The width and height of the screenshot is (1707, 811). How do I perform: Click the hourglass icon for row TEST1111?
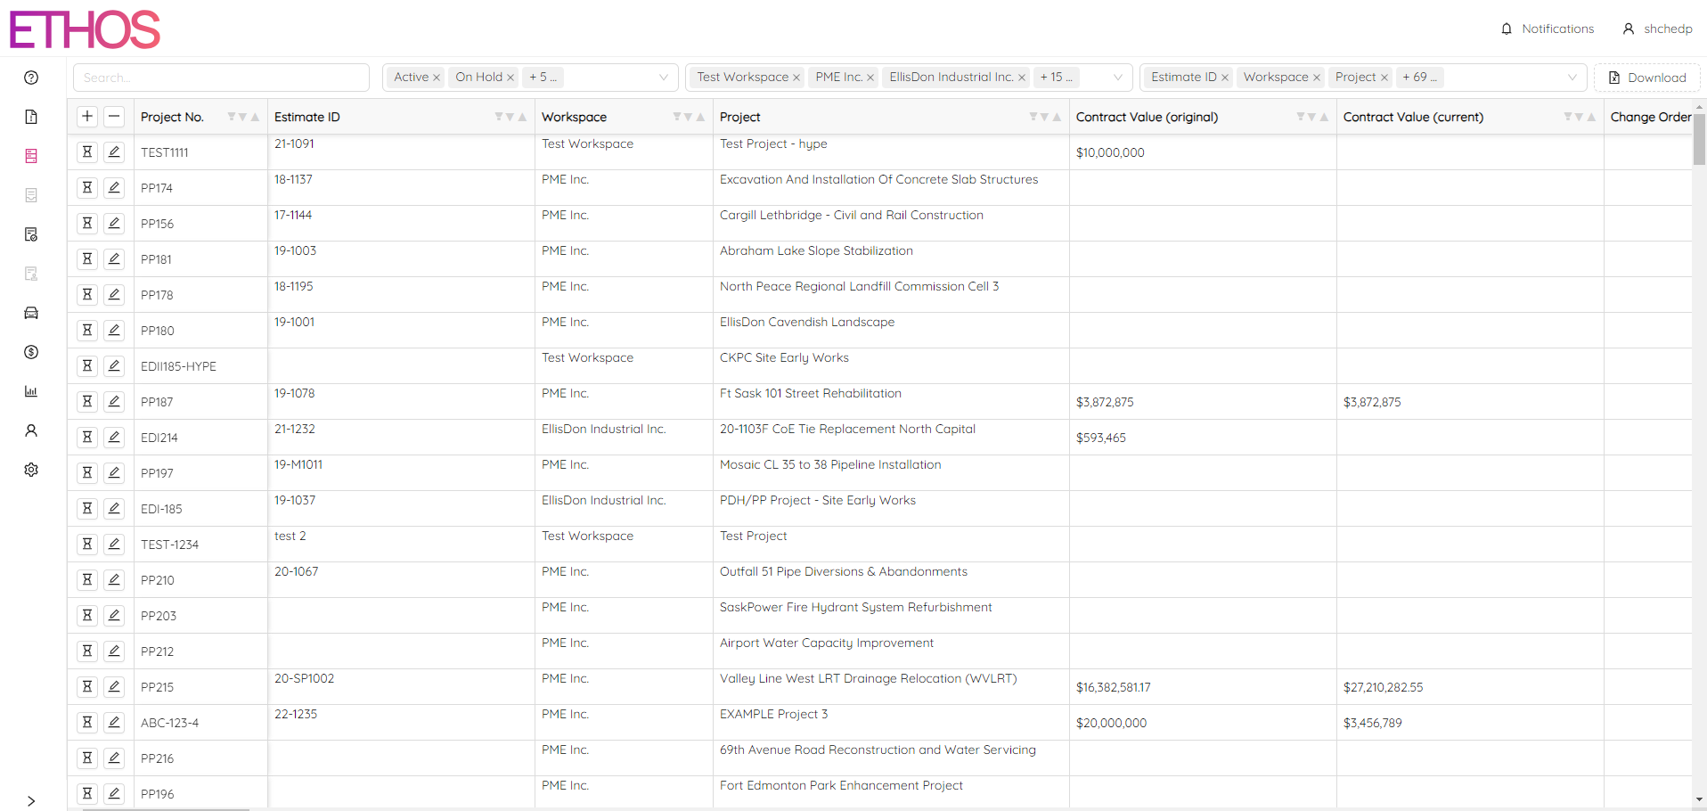point(87,152)
